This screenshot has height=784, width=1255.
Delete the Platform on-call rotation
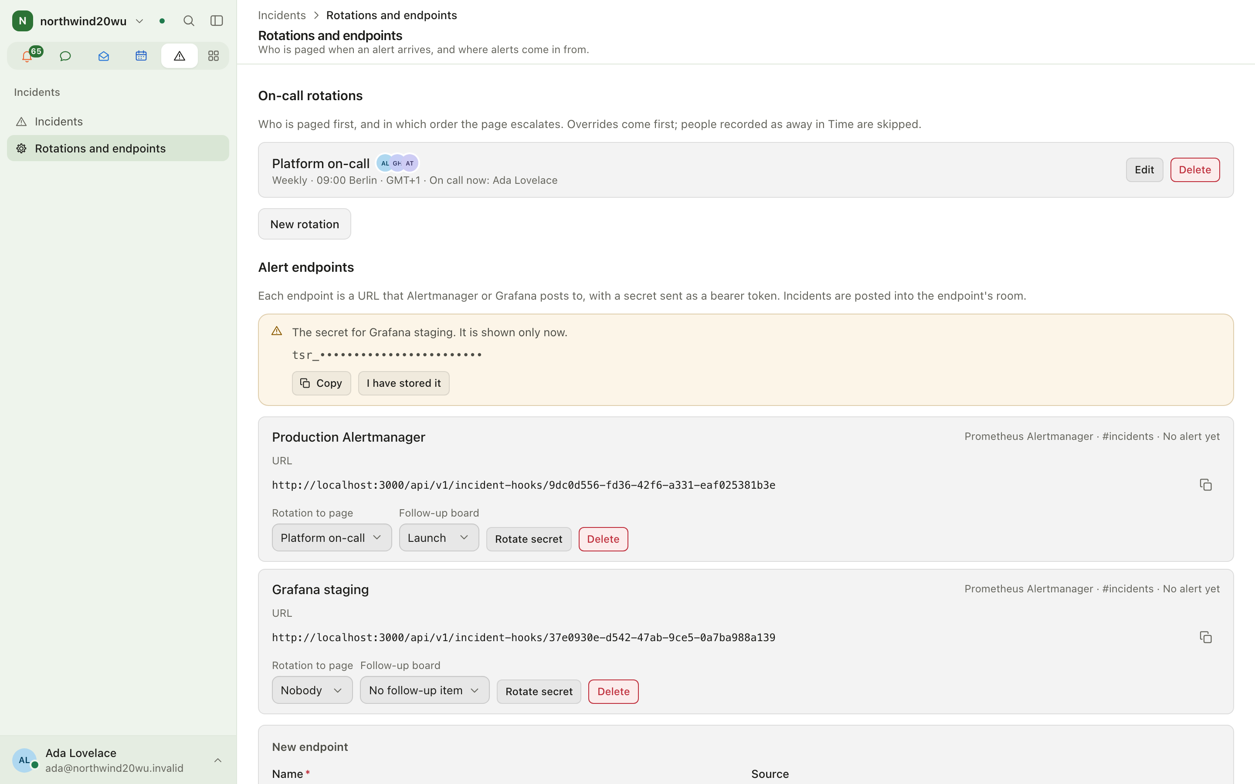[x=1195, y=170]
